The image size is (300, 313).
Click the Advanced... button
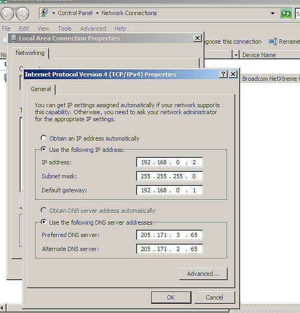point(203,274)
